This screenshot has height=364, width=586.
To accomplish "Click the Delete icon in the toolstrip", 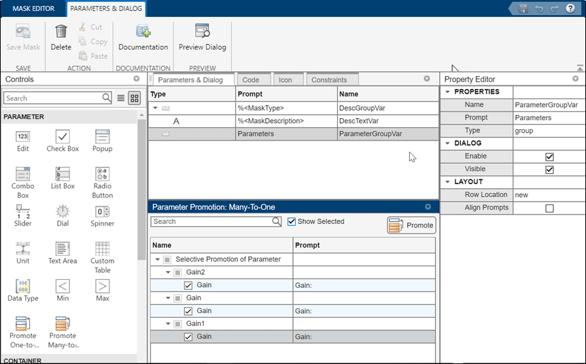I will pyautogui.click(x=61, y=32).
